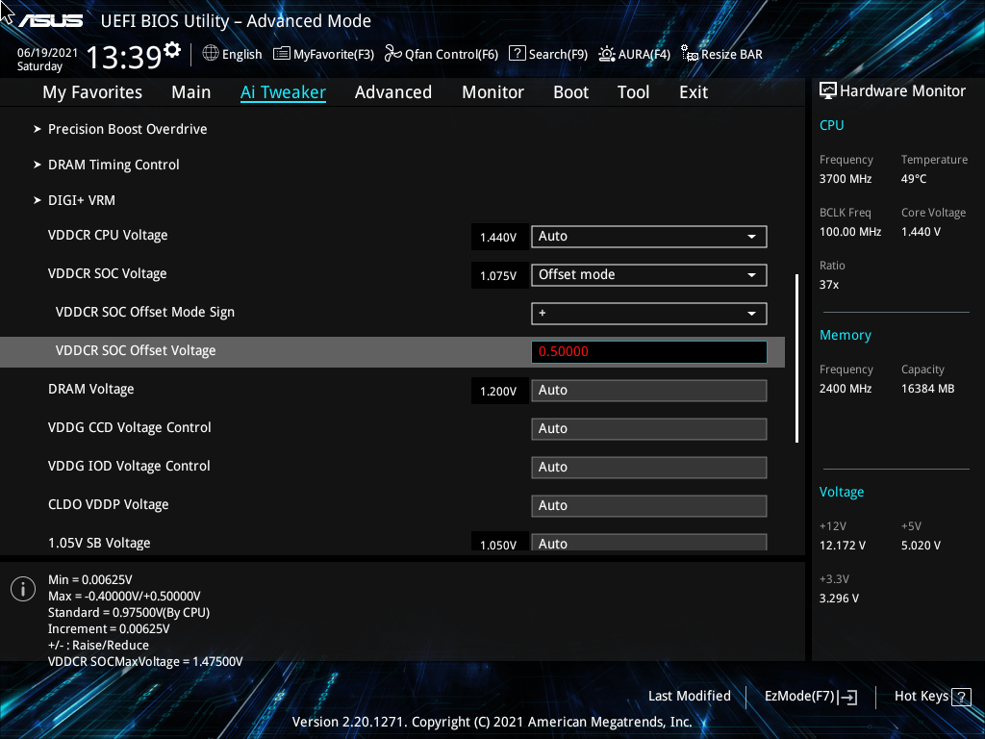985x739 pixels.
Task: Open the Resize BAR option
Action: tap(720, 54)
